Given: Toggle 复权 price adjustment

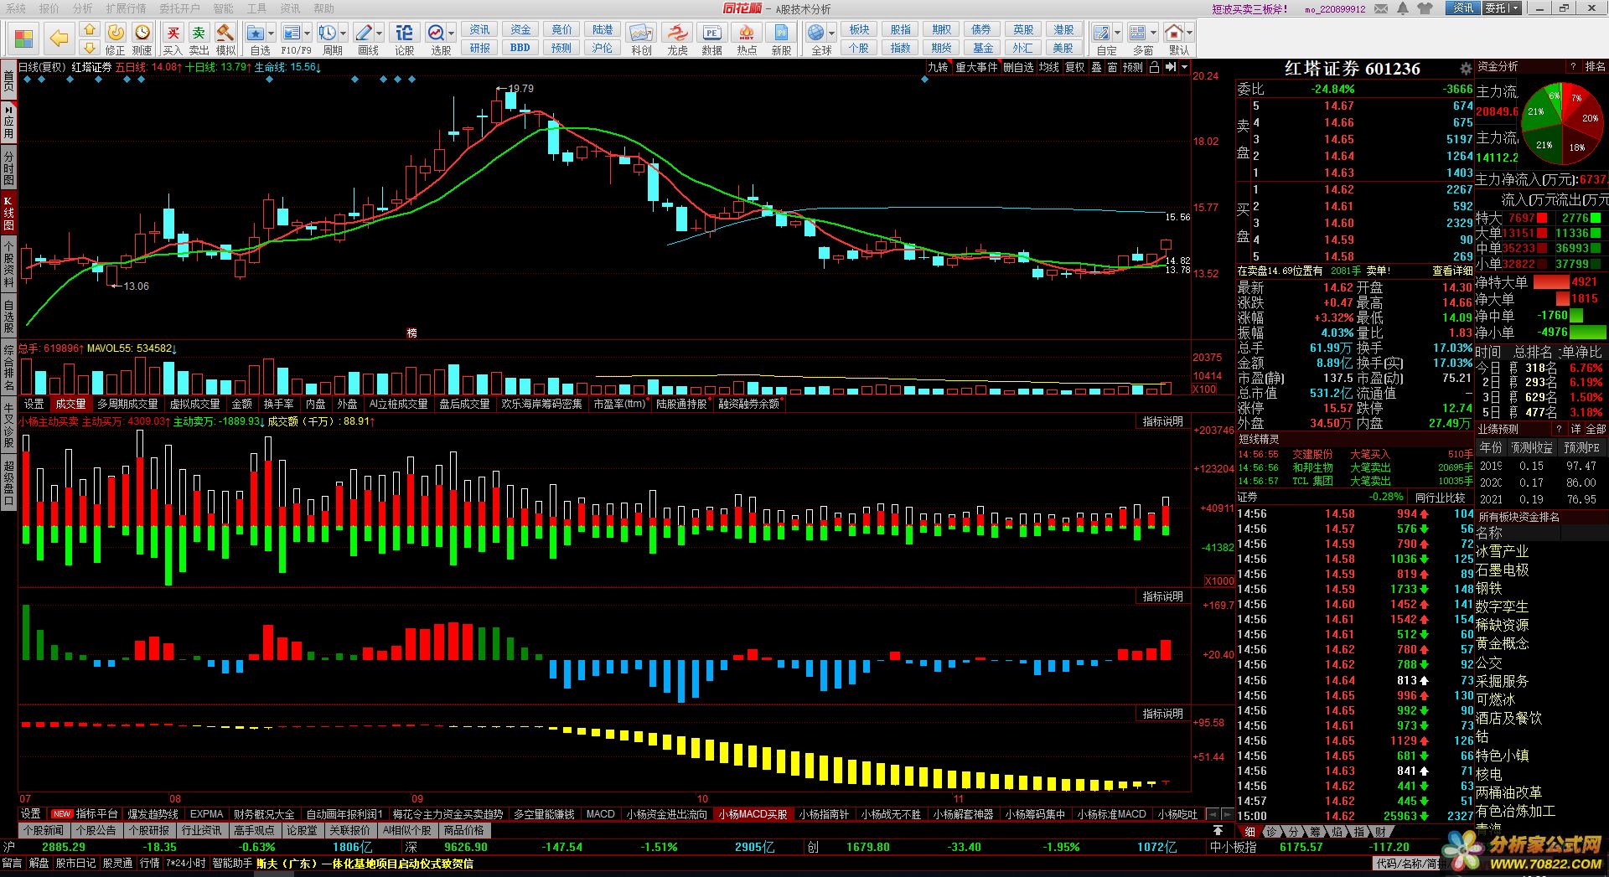Looking at the screenshot, I should 1075,67.
